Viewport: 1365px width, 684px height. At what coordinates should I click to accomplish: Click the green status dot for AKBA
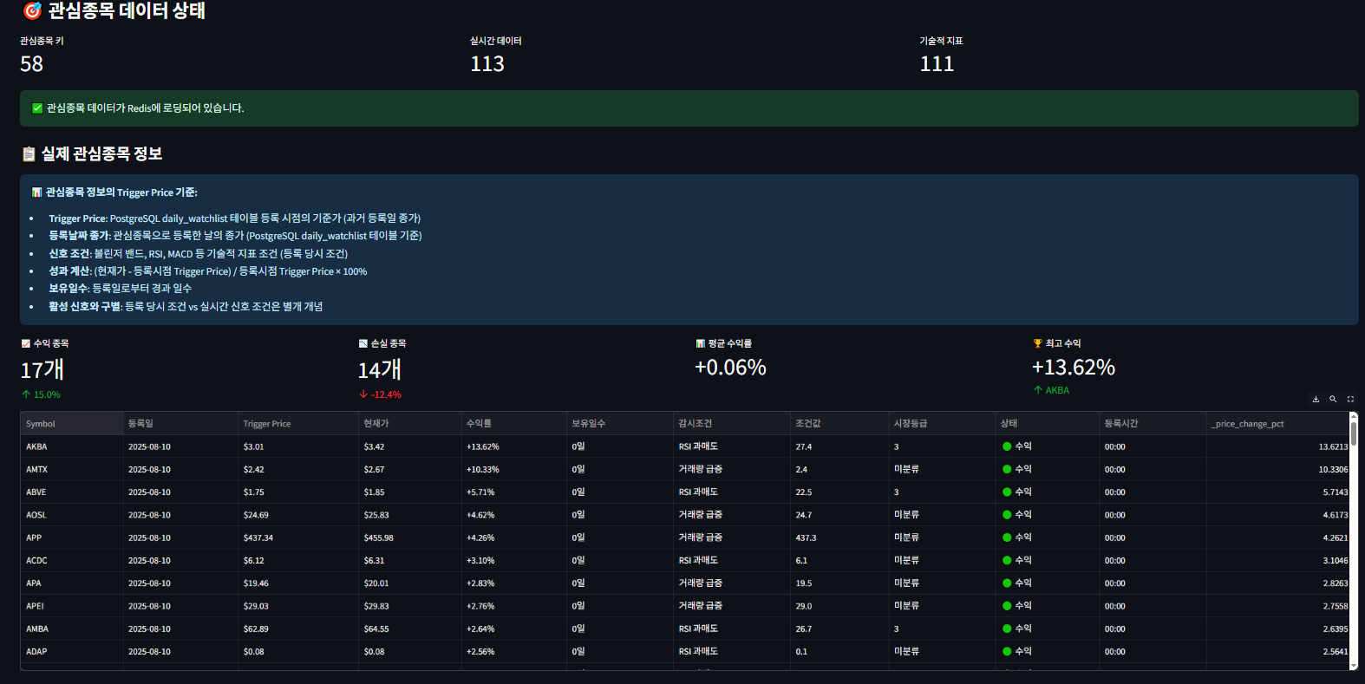[1007, 446]
